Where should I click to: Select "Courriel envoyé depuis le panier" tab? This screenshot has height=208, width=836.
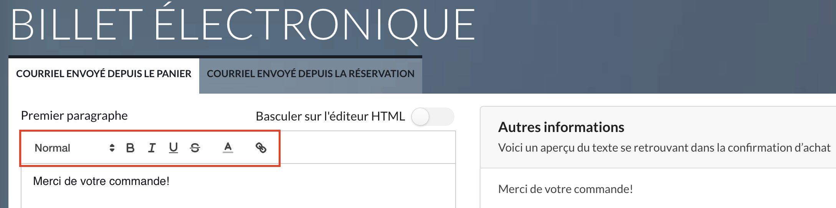coord(104,74)
